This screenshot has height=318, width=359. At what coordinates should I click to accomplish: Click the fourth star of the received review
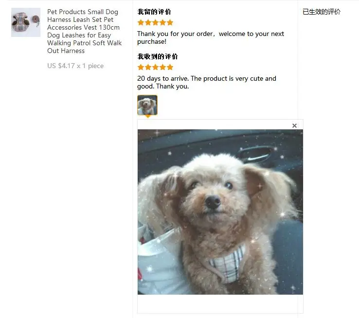tap(163, 67)
